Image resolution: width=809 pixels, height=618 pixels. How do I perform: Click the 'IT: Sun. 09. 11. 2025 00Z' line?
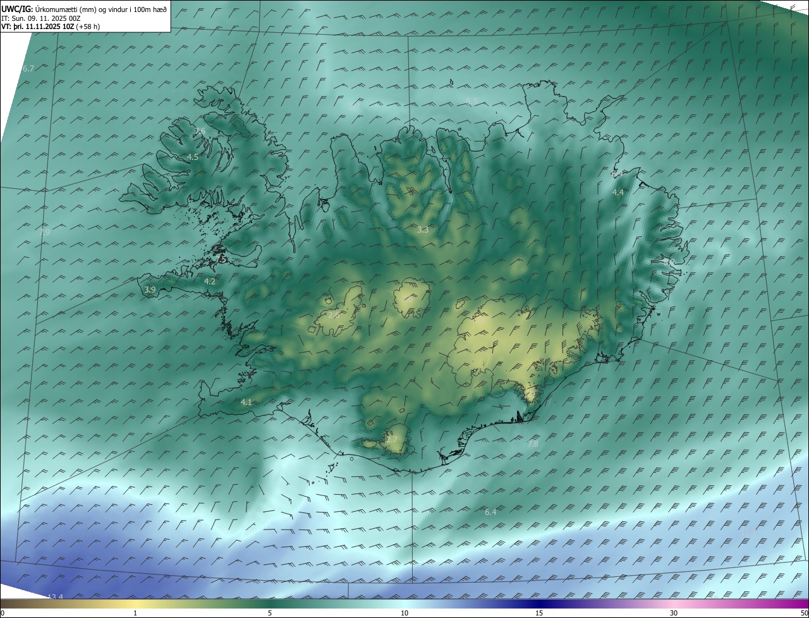(41, 18)
